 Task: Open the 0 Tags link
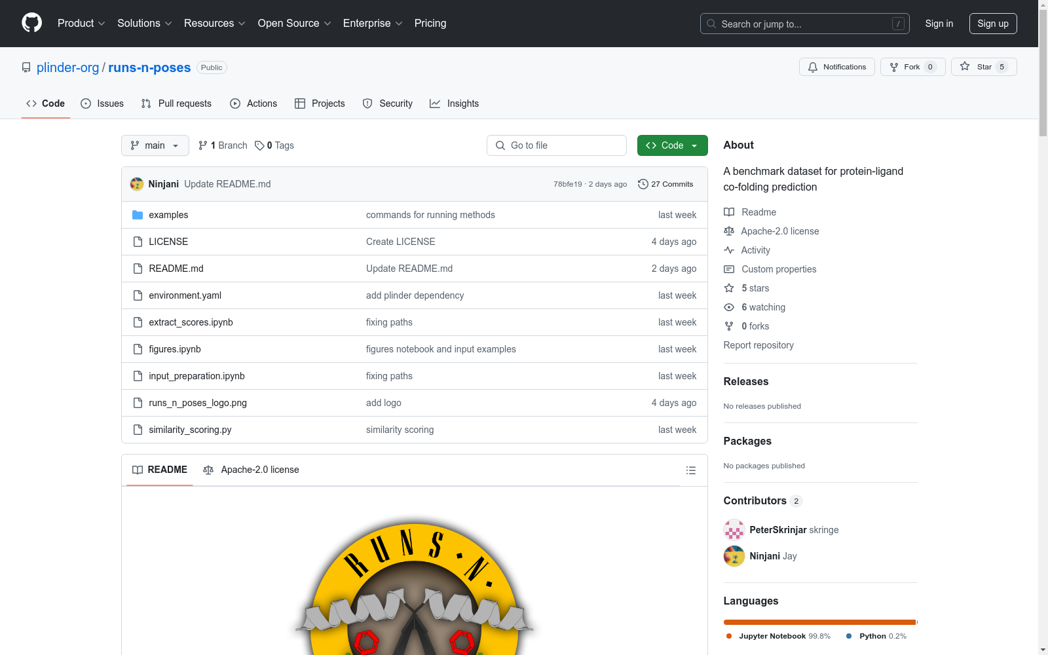click(x=274, y=145)
